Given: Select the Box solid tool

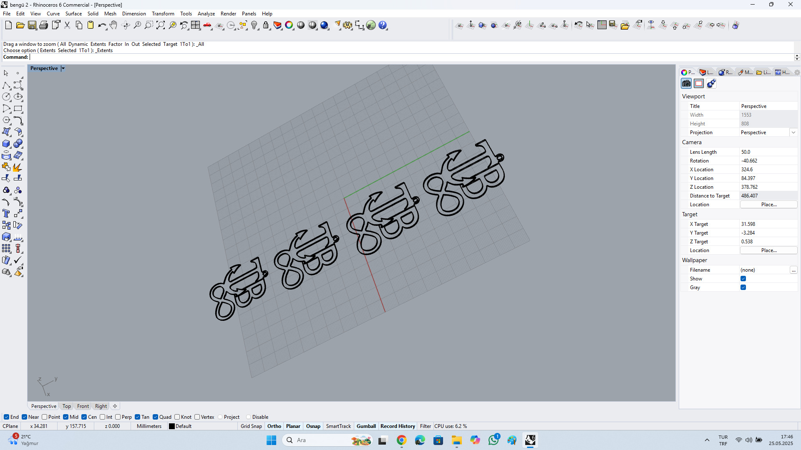Looking at the screenshot, I should 6,144.
